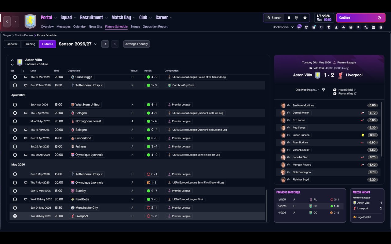Open the star search bookmark icon
Image resolution: width=391 pixels, height=244 pixels.
coord(366,27)
